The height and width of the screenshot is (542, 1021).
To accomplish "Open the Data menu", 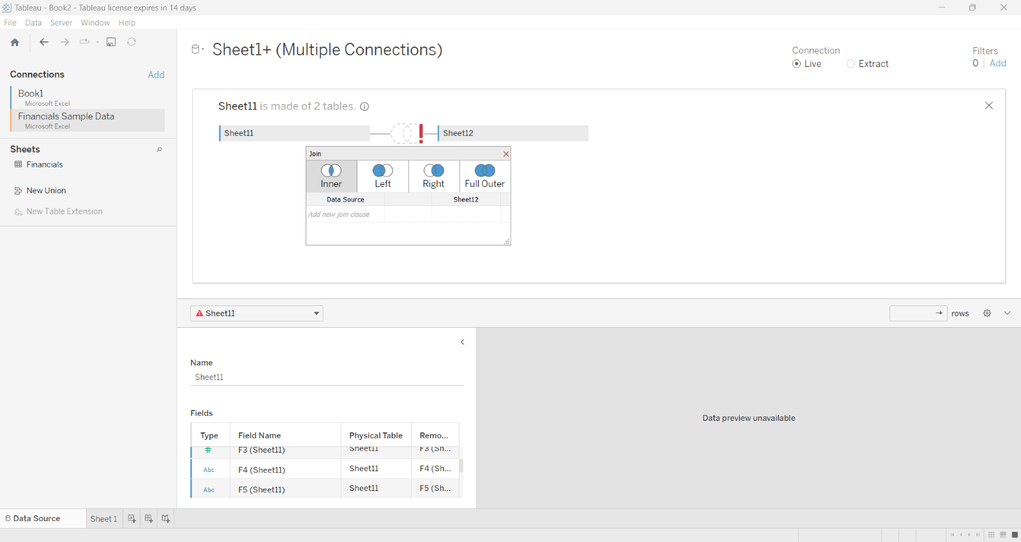I will [33, 22].
